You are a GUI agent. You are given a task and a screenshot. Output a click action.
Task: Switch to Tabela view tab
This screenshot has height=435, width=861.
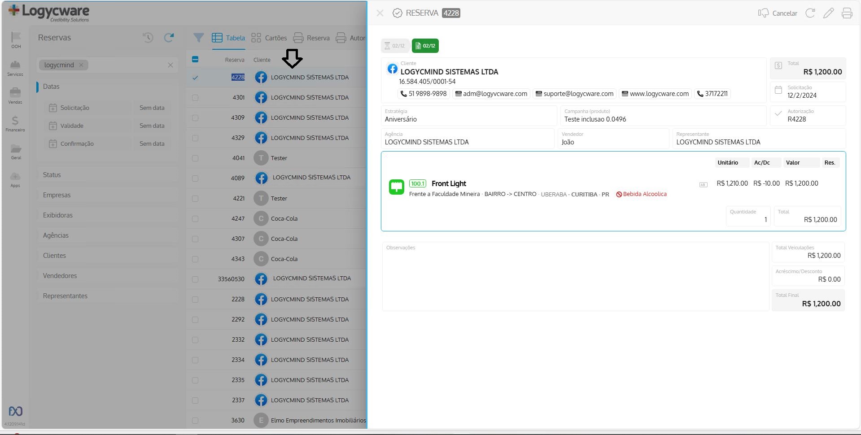point(228,38)
